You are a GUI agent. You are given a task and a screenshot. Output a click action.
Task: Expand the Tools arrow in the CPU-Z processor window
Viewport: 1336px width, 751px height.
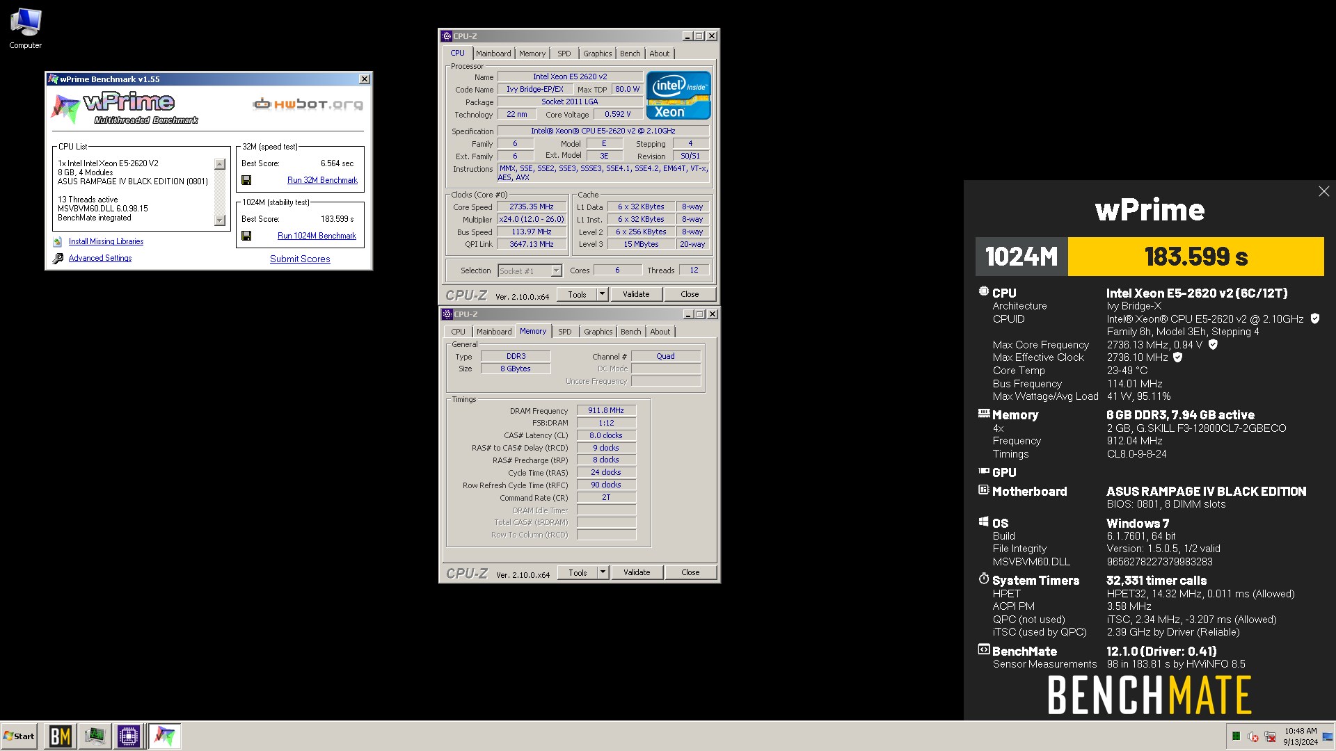point(603,294)
